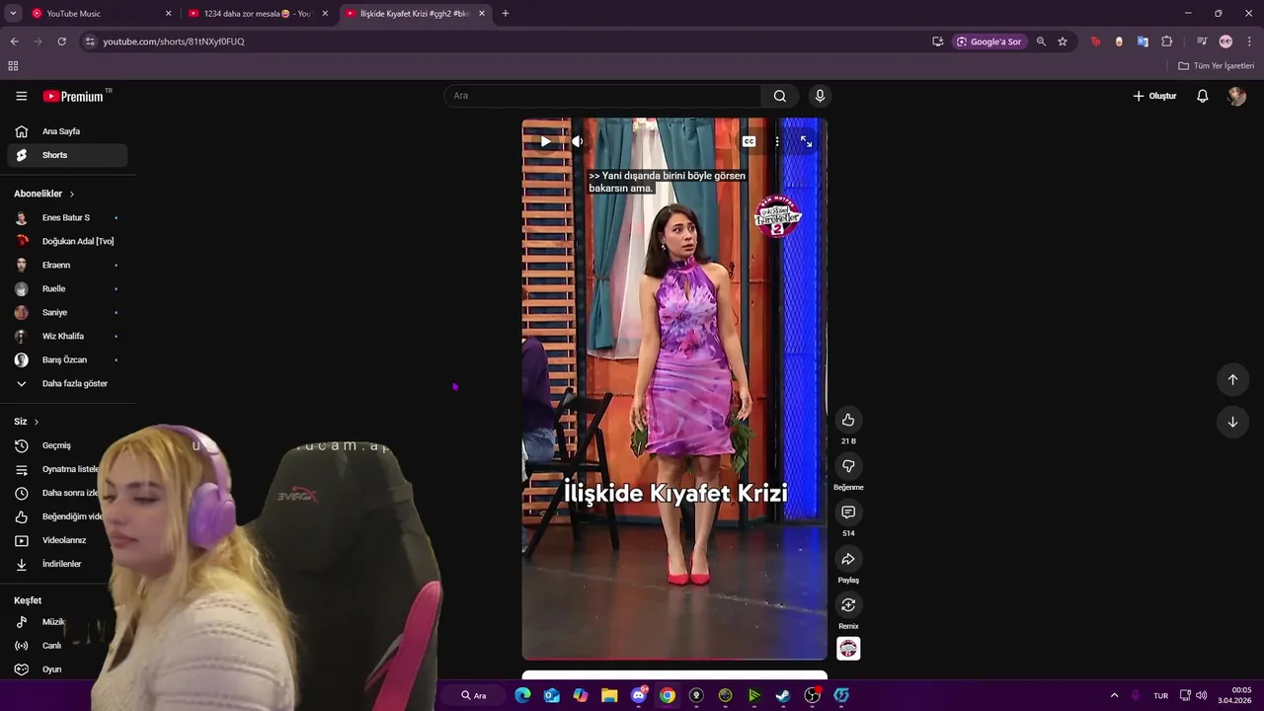Viewport: 1264px width, 711px height.
Task: Open Discord from the taskbar
Action: (639, 695)
